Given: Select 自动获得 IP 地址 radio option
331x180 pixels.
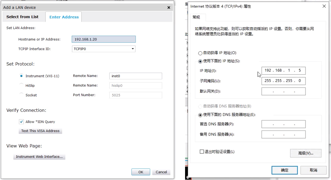Looking at the screenshot, I should 200,53.
